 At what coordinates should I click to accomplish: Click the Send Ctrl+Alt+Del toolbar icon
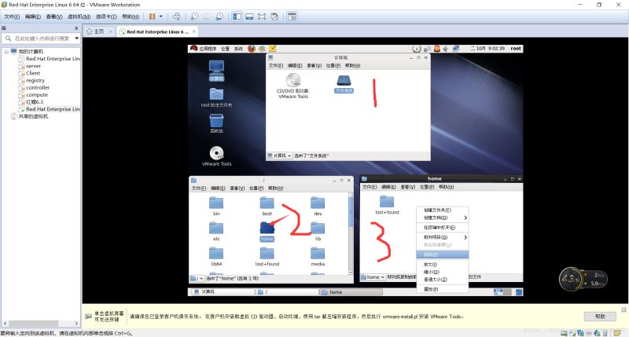tap(176, 16)
